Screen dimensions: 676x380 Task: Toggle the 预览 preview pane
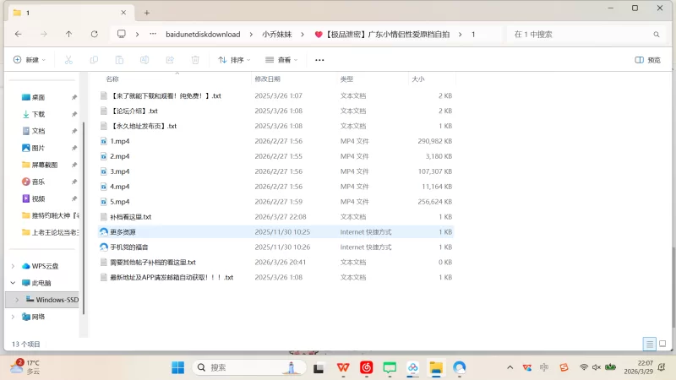click(647, 60)
